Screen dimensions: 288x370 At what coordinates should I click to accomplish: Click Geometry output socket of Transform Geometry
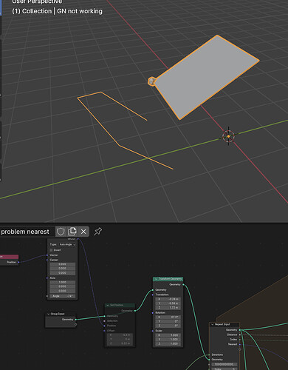[x=183, y=285]
